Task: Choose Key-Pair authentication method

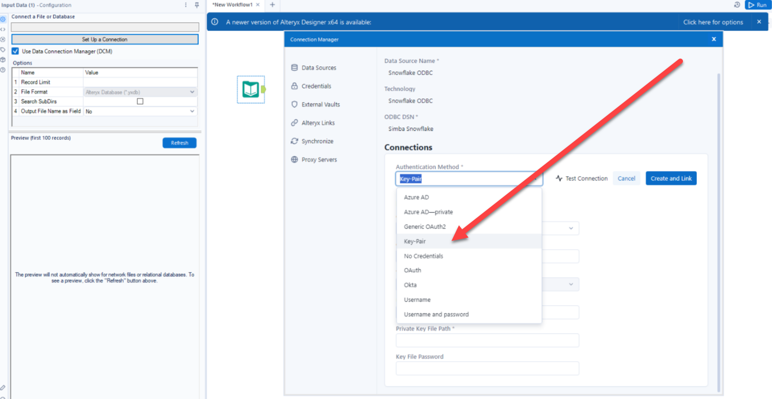Action: coord(469,241)
